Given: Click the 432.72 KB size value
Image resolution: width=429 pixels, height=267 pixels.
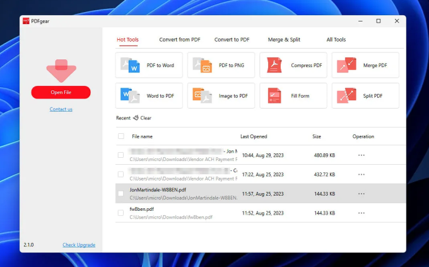Looking at the screenshot, I should point(324,174).
